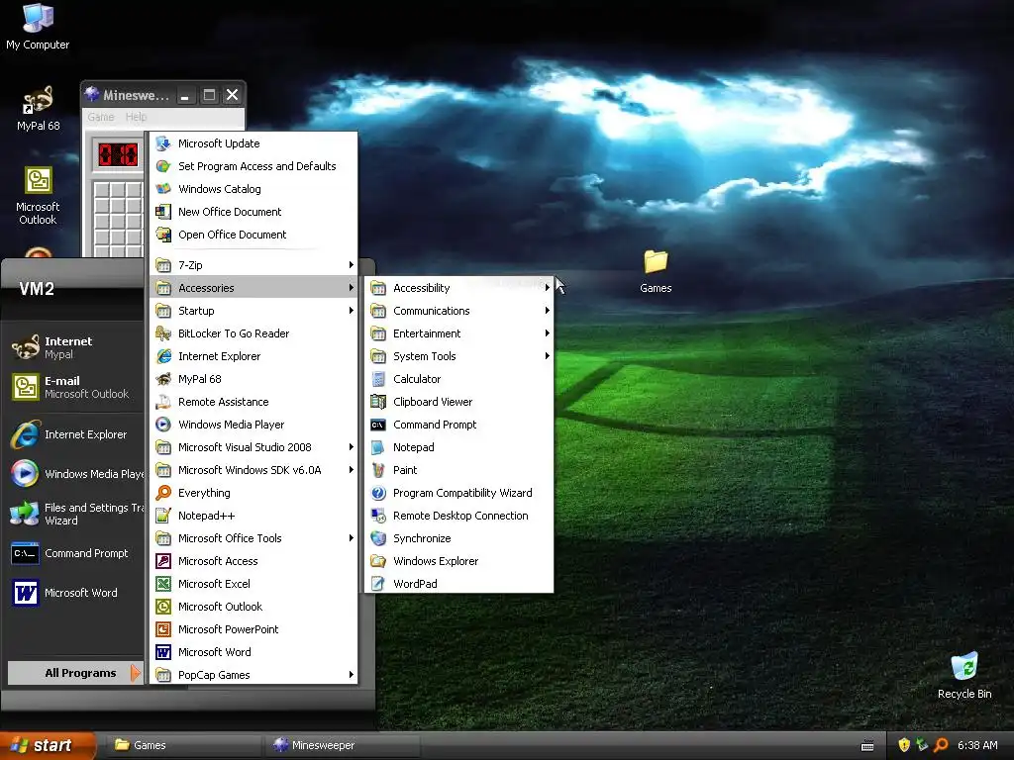
Task: Expand the Communications submenu
Action: [459, 311]
